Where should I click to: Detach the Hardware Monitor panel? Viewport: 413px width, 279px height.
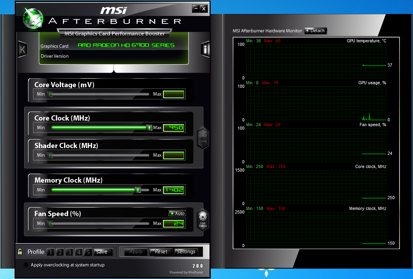click(315, 31)
